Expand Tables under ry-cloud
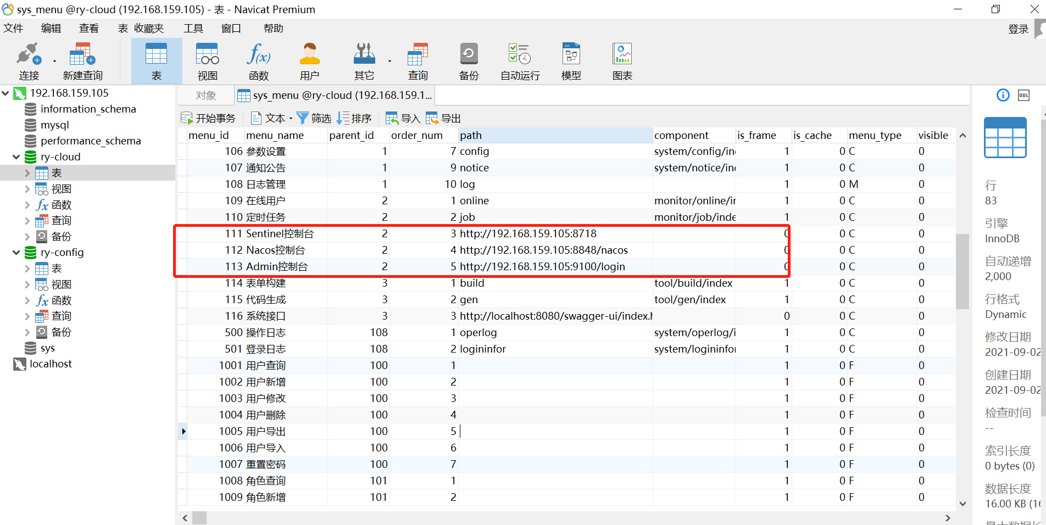 (x=27, y=173)
